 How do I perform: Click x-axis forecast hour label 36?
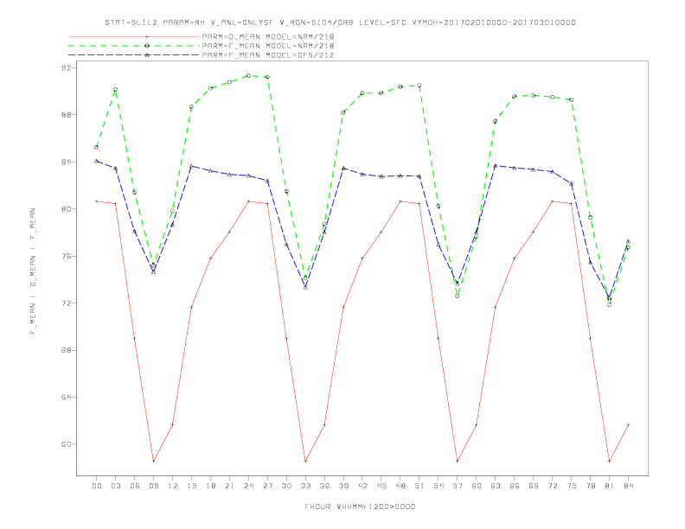coord(324,486)
